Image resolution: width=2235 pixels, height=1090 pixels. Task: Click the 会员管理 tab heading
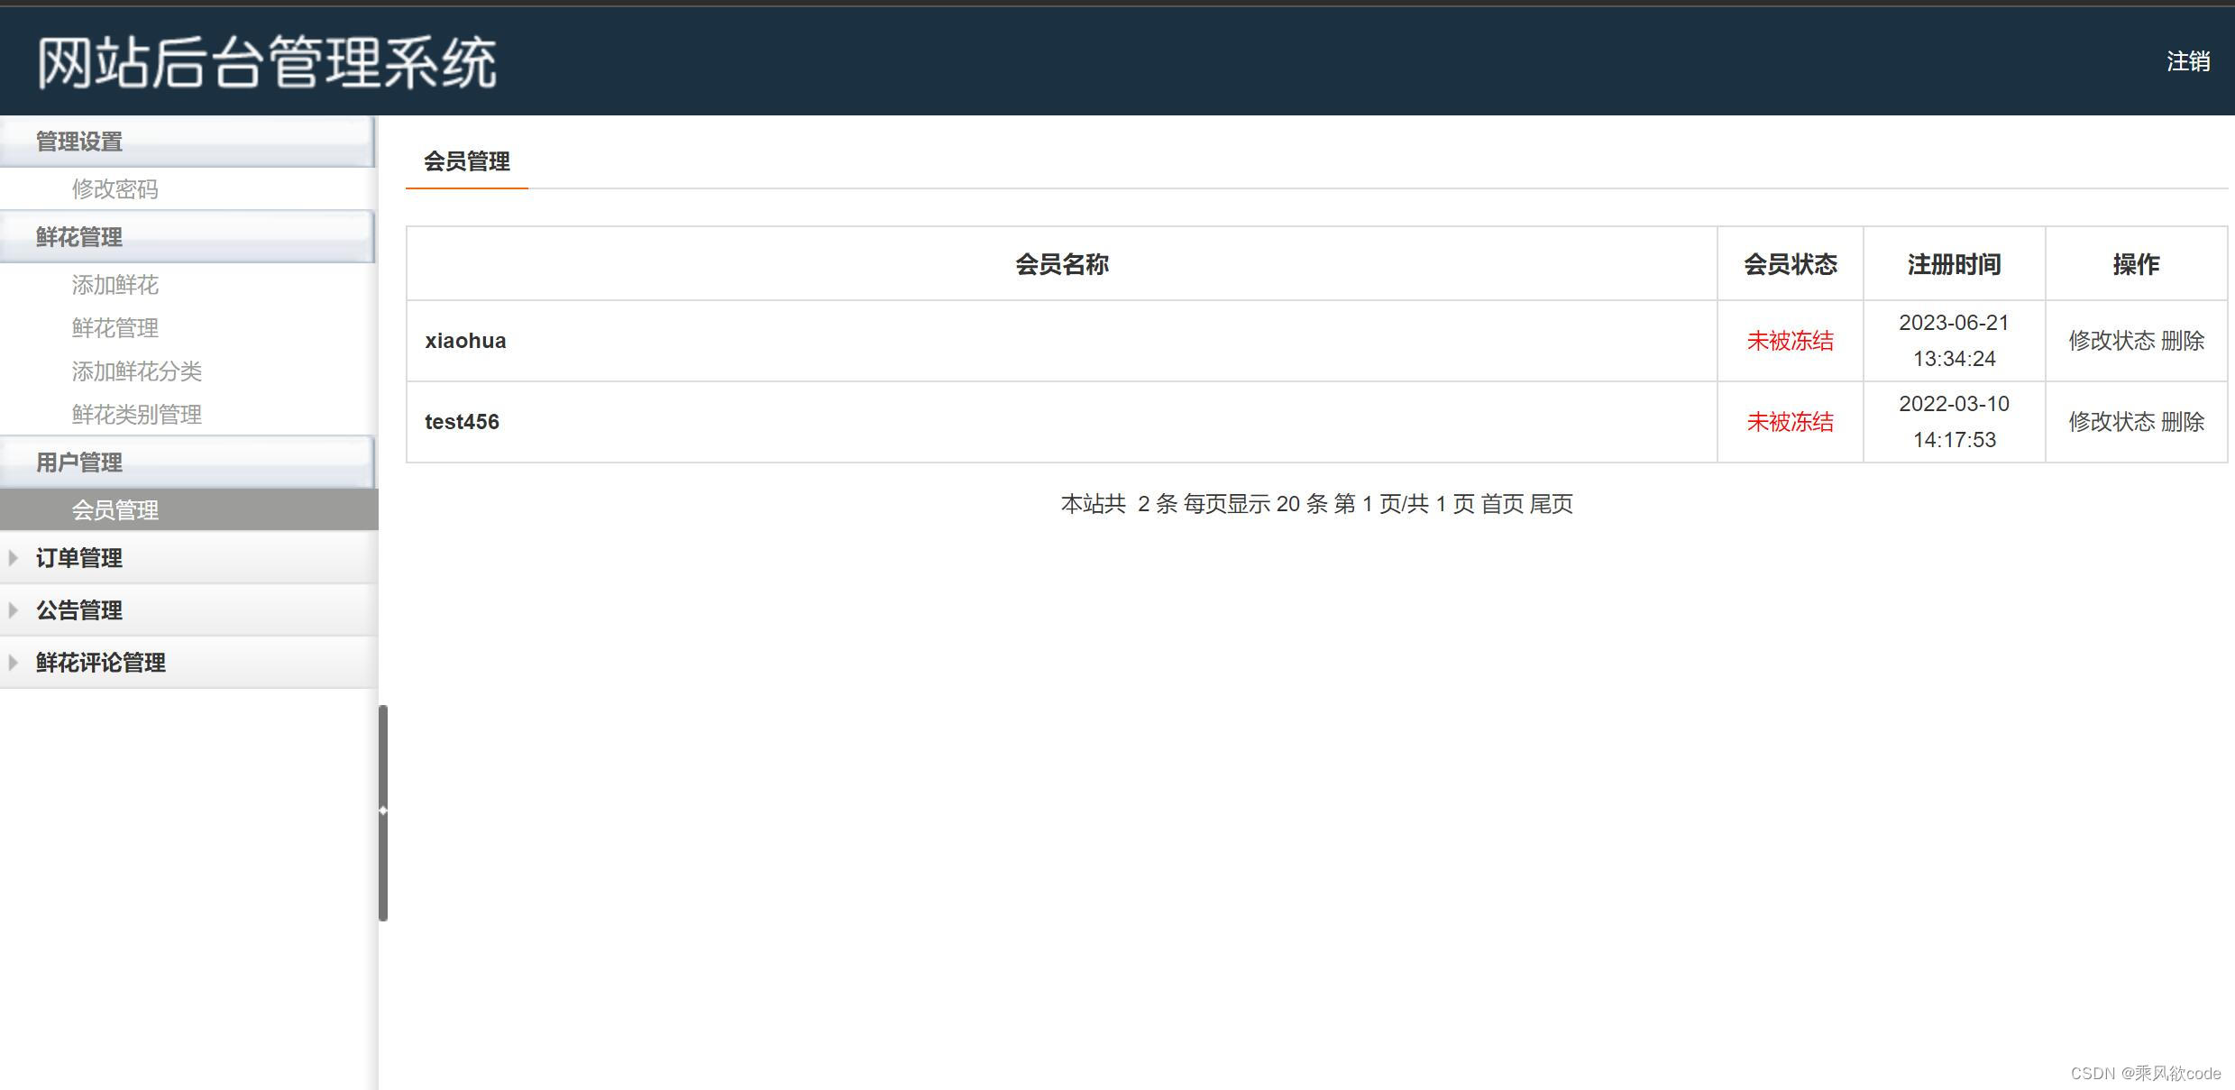coord(466,162)
